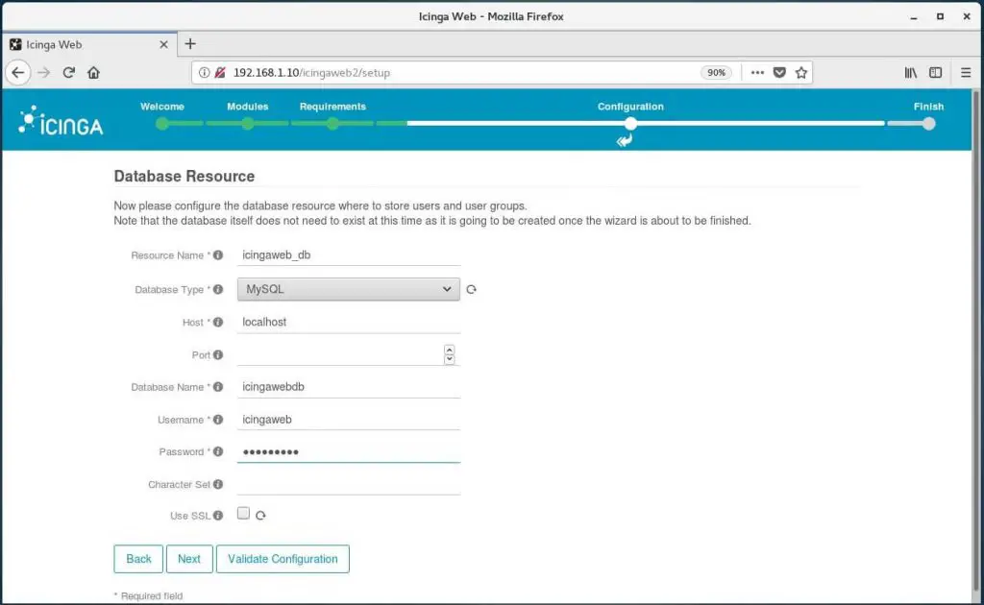Click the Firefox forward arrow button
The height and width of the screenshot is (605, 984).
[x=43, y=73]
